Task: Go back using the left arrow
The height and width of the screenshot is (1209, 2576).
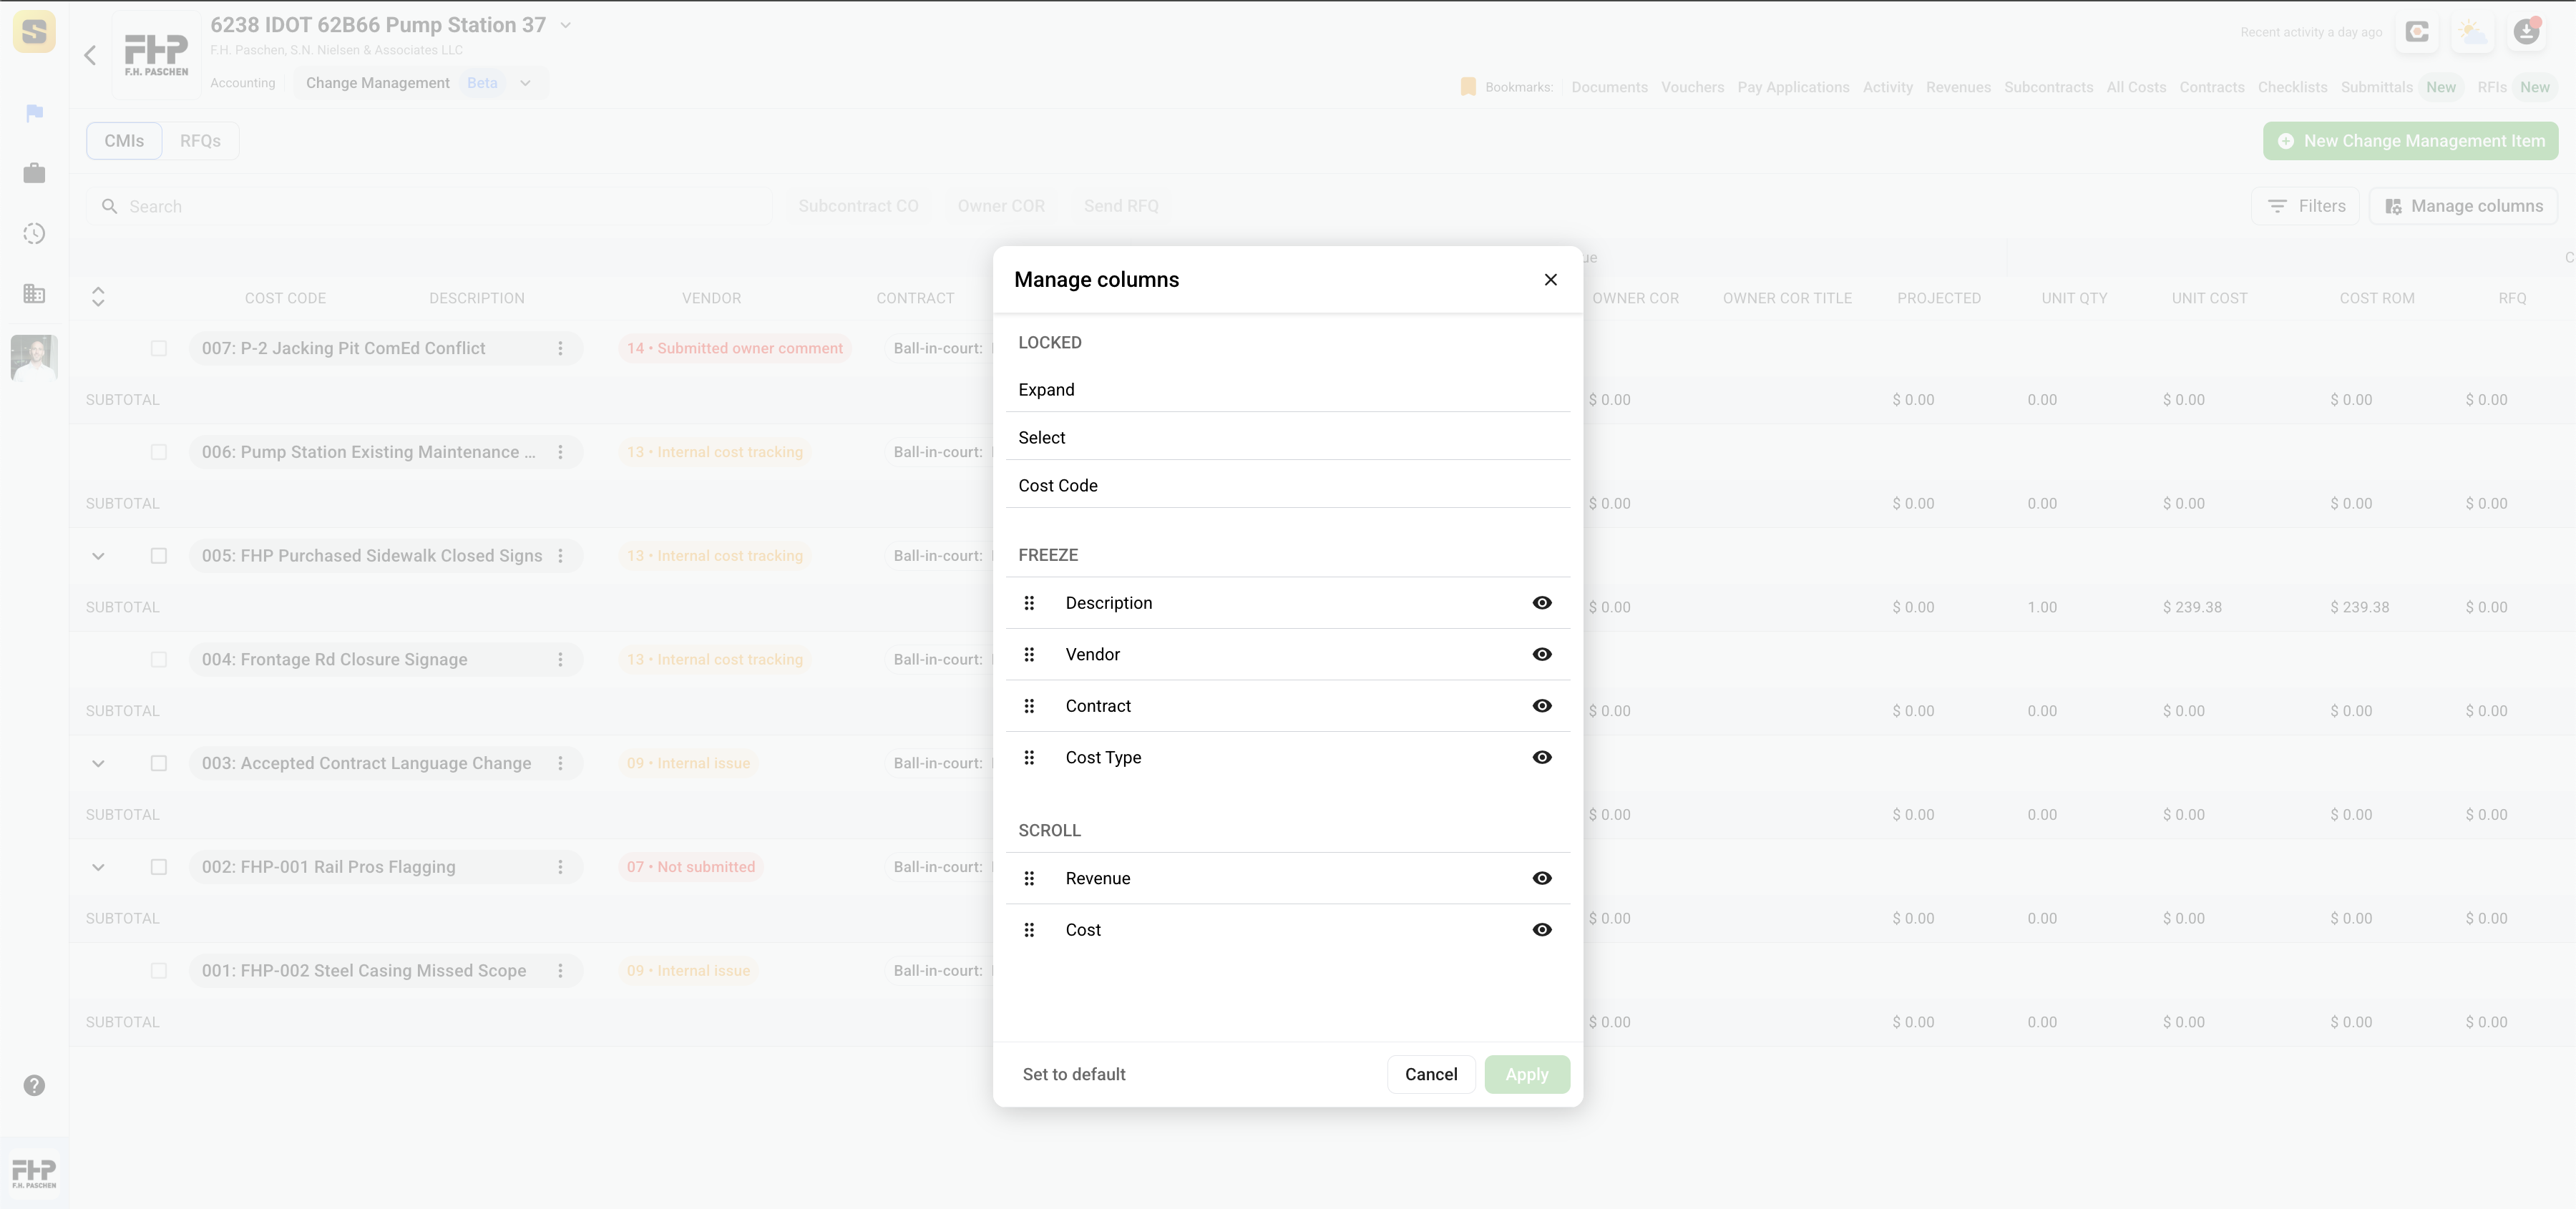Action: [90, 55]
